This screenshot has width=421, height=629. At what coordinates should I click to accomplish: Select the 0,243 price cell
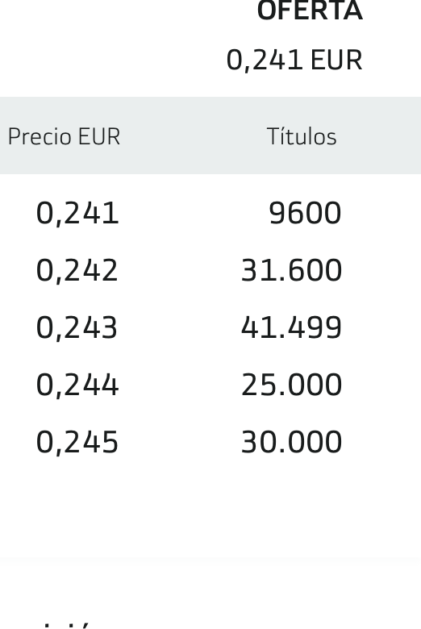[x=77, y=328]
